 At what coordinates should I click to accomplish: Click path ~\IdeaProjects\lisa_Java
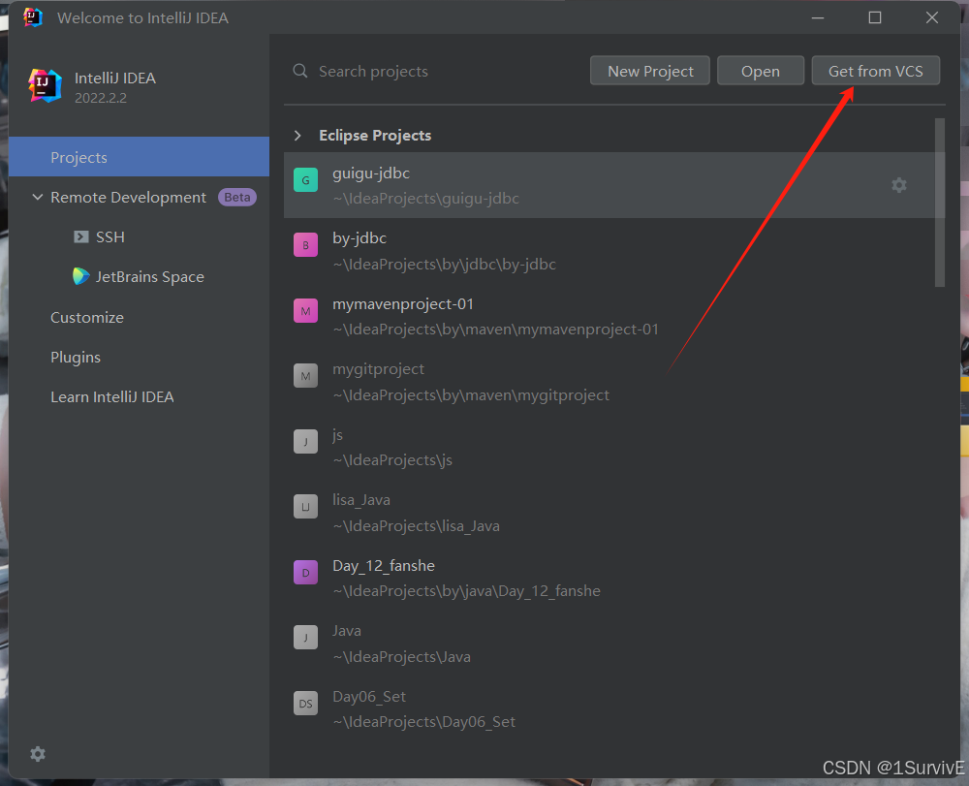tap(416, 526)
